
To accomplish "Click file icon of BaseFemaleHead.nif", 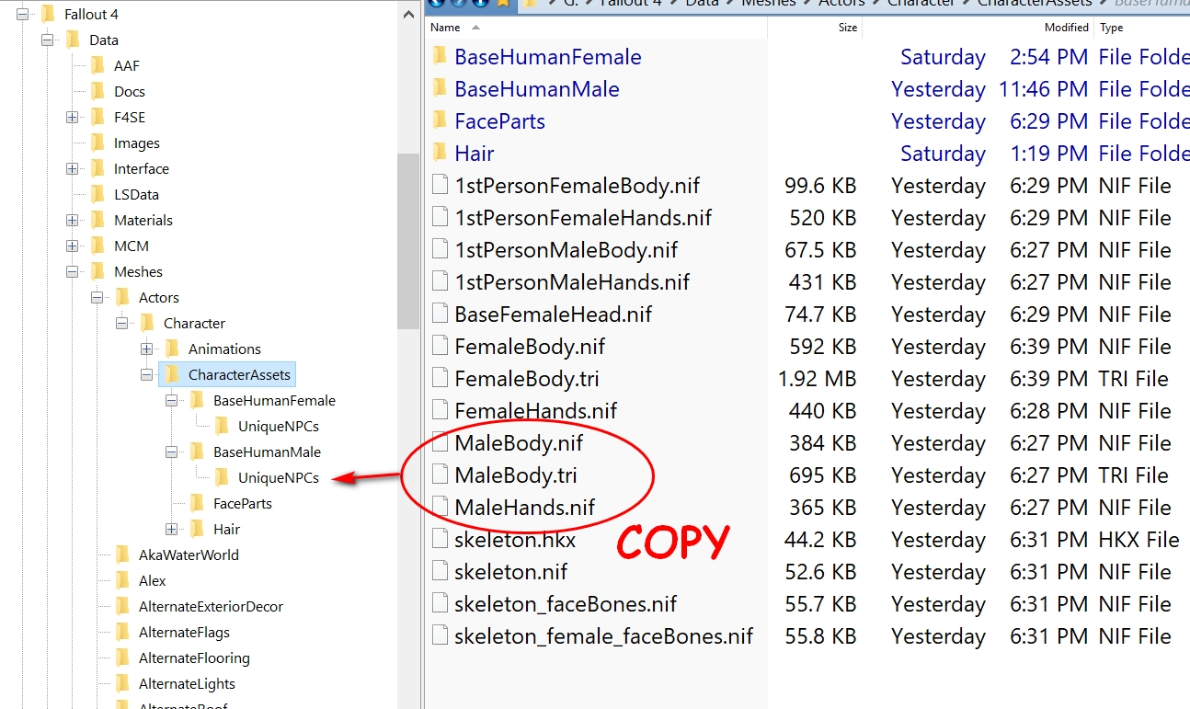I will tap(440, 314).
